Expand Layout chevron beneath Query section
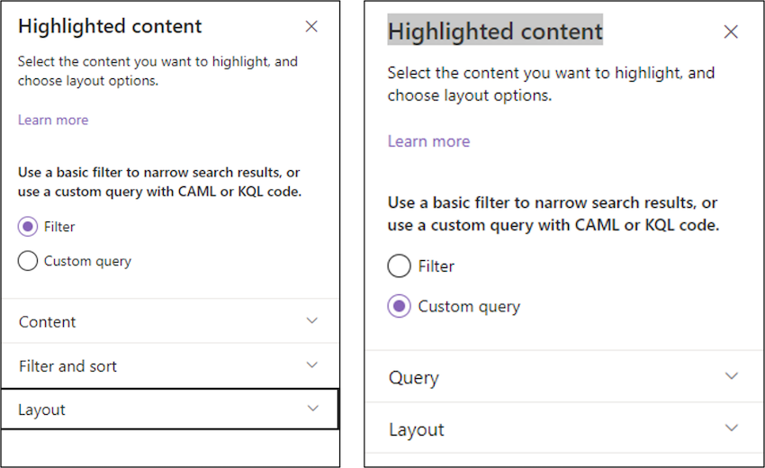The height and width of the screenshot is (468, 765). coord(732,428)
